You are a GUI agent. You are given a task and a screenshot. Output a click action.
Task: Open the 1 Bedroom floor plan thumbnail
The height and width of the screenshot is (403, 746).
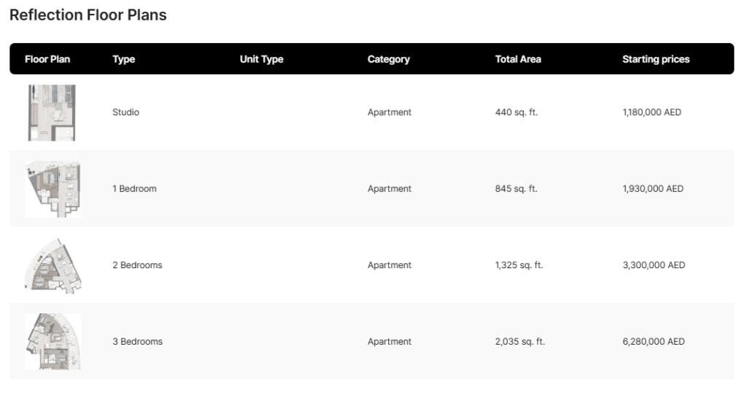tap(52, 189)
